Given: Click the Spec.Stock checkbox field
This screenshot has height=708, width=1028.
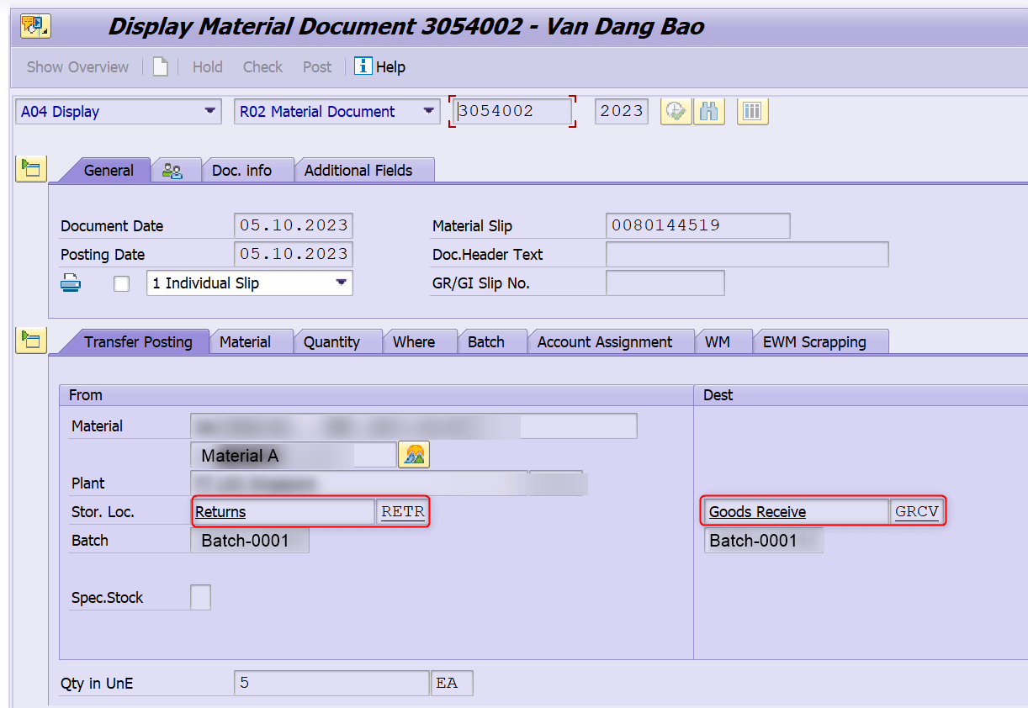Looking at the screenshot, I should pos(200,597).
